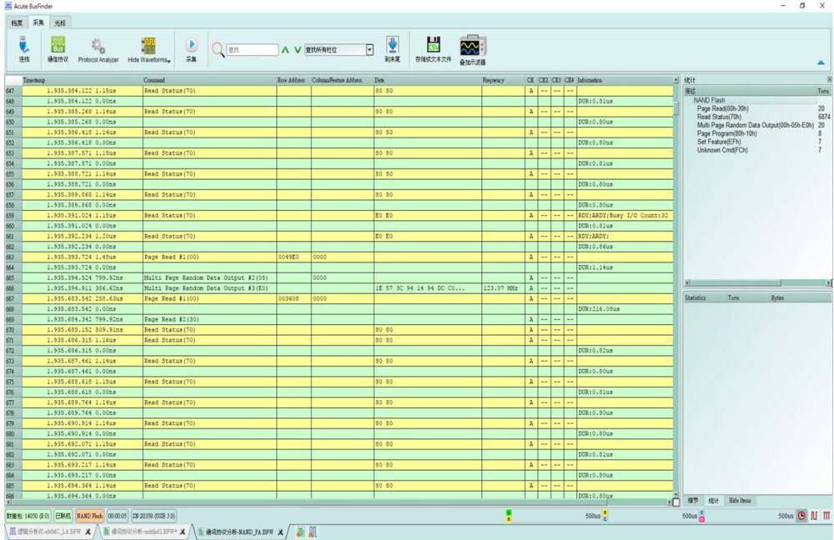Click the NAND Flash status button
Viewport: 834px width, 540px height.
click(x=89, y=516)
